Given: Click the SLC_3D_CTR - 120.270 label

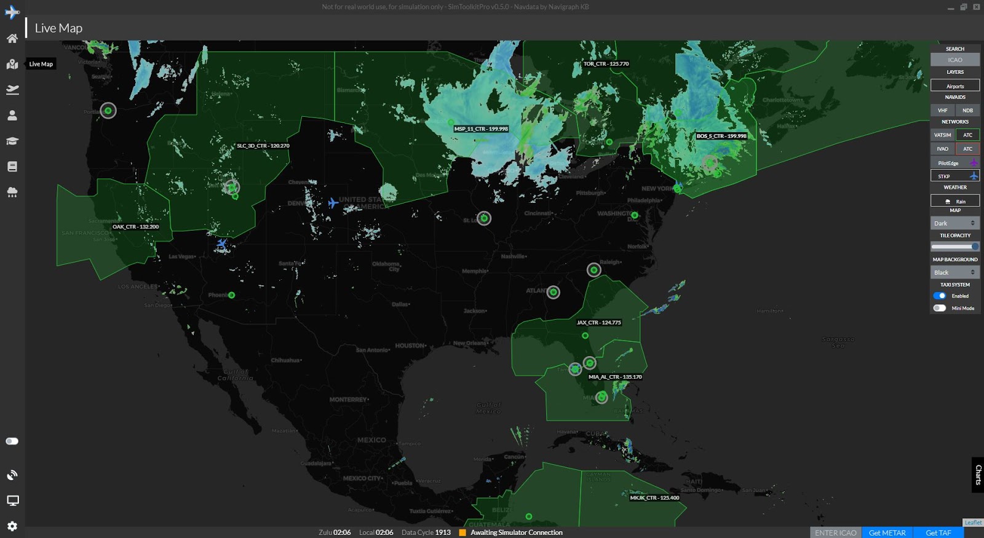Looking at the screenshot, I should 263,146.
